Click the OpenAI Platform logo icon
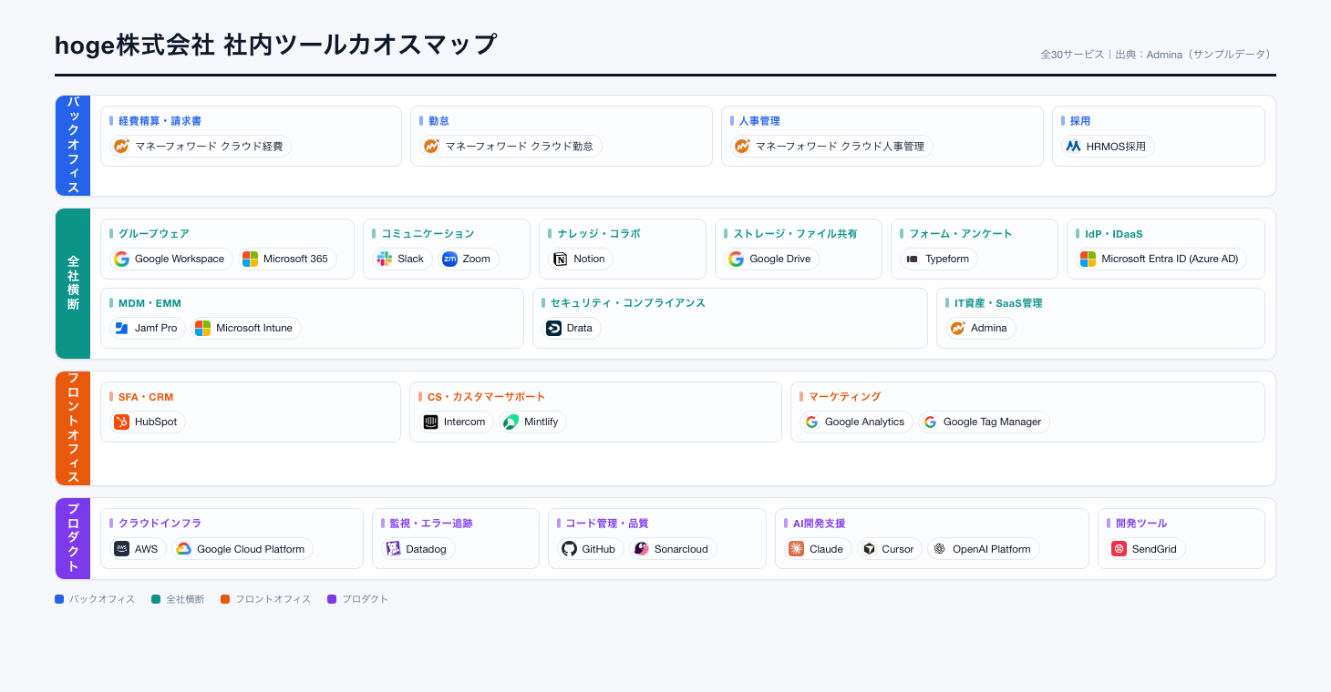The width and height of the screenshot is (1331, 692). 939,549
